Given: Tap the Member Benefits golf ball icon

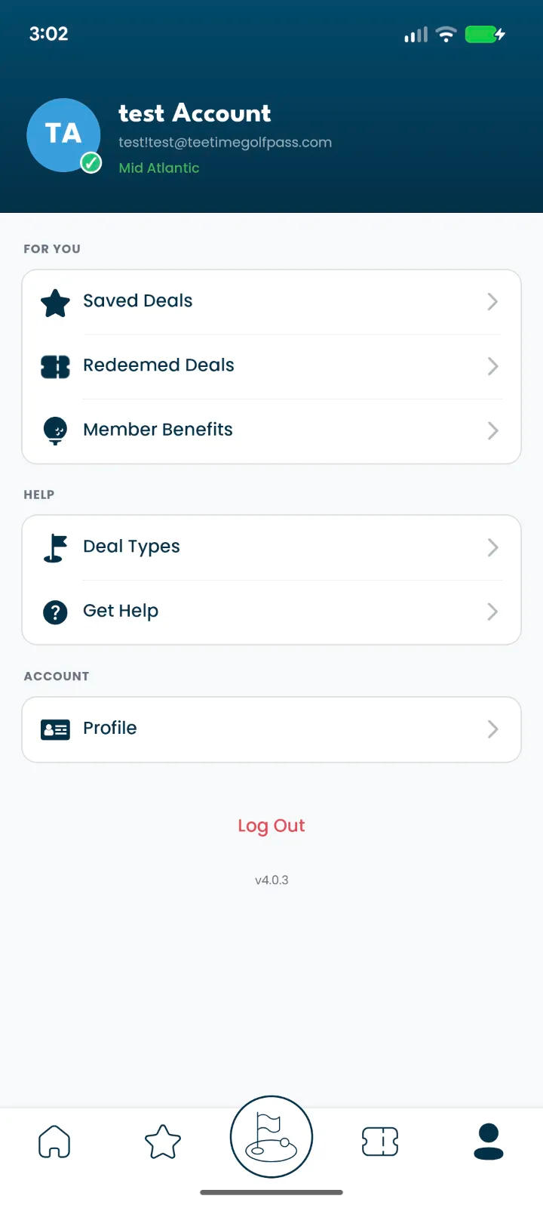Looking at the screenshot, I should (55, 430).
